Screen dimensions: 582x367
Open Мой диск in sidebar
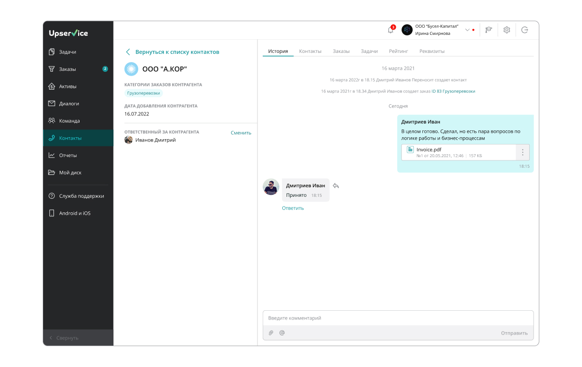coord(70,173)
